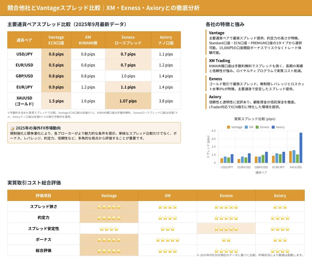The image size is (312, 261).
Task: Toggle the Exness series in chart legend
Action: (262, 127)
